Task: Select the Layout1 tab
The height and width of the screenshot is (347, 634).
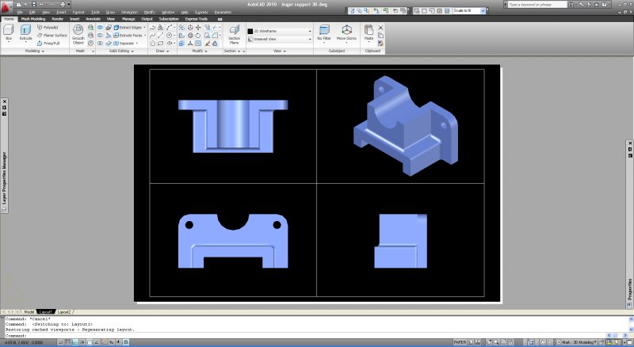Action: (x=46, y=312)
